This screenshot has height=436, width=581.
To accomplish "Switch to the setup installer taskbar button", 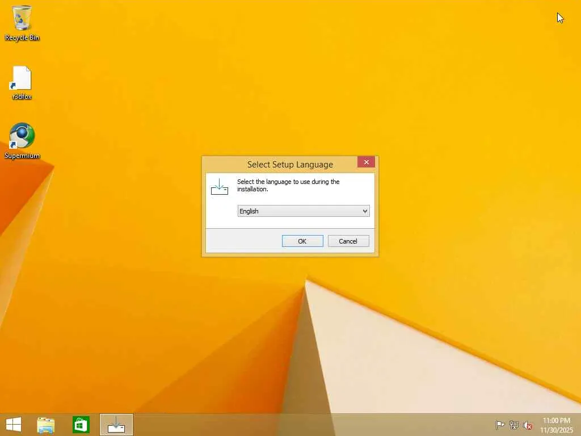I will 116,425.
